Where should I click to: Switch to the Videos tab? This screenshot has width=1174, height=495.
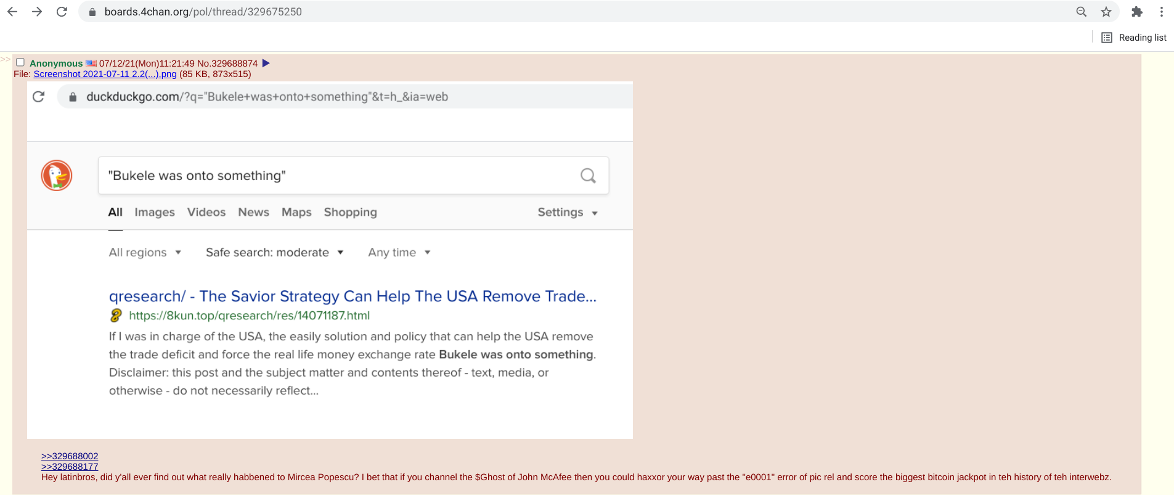click(206, 212)
